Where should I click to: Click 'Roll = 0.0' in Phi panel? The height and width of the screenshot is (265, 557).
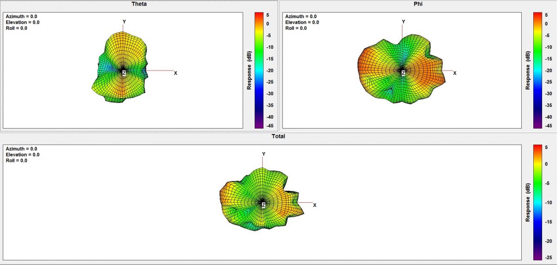(x=296, y=28)
